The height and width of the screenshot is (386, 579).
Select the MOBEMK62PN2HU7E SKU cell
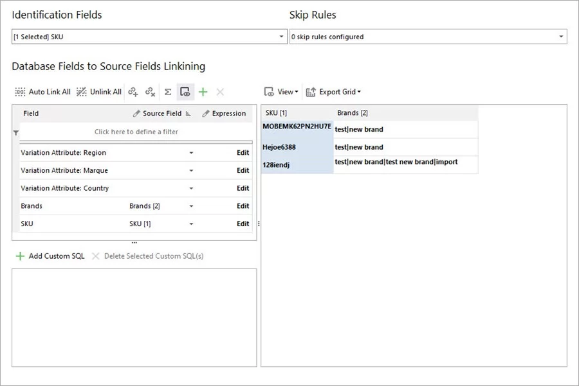[x=297, y=127]
